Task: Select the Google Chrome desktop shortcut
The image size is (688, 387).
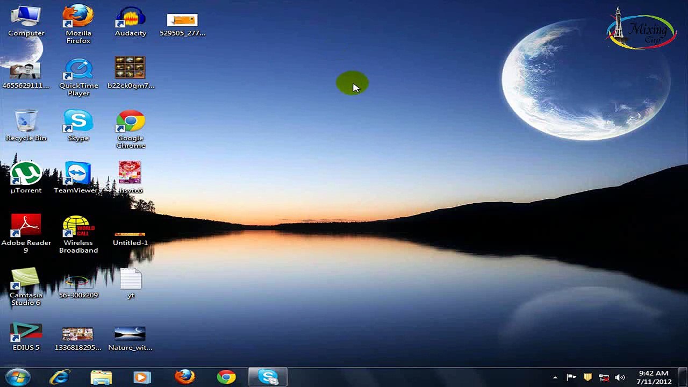Action: tap(131, 130)
